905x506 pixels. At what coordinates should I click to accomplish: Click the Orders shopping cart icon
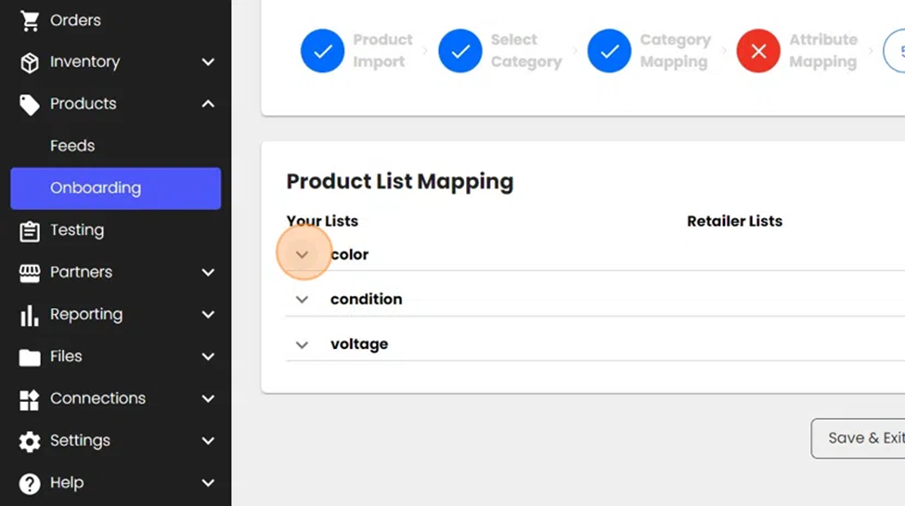(x=30, y=20)
